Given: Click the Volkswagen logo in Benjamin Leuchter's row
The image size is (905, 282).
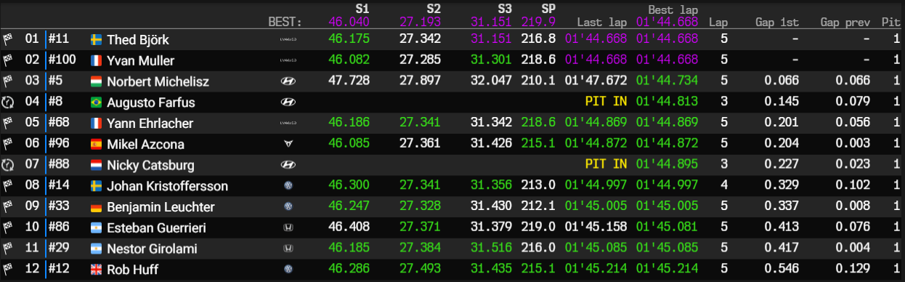Looking at the screenshot, I should 288,207.
